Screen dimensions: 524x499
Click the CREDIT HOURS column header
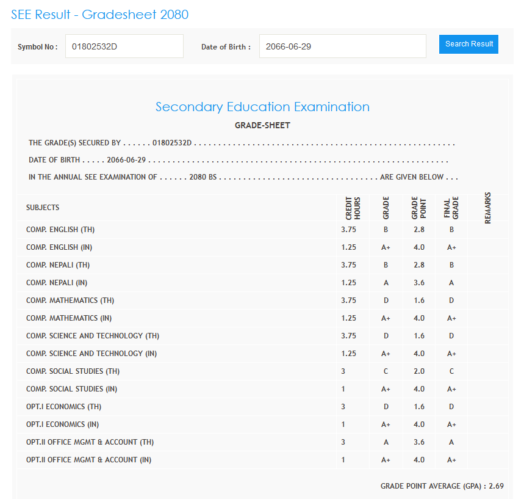click(x=353, y=208)
